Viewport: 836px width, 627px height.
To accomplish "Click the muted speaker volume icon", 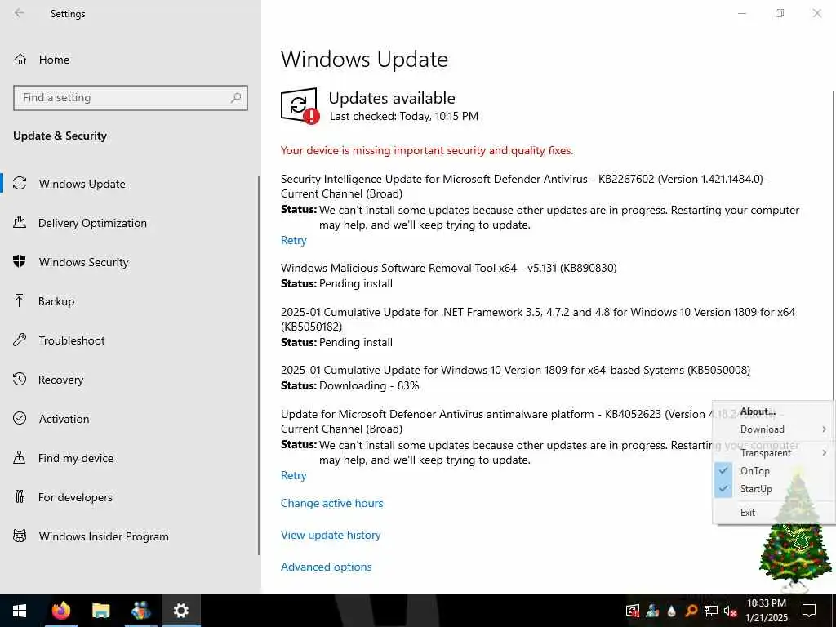I will point(731,611).
